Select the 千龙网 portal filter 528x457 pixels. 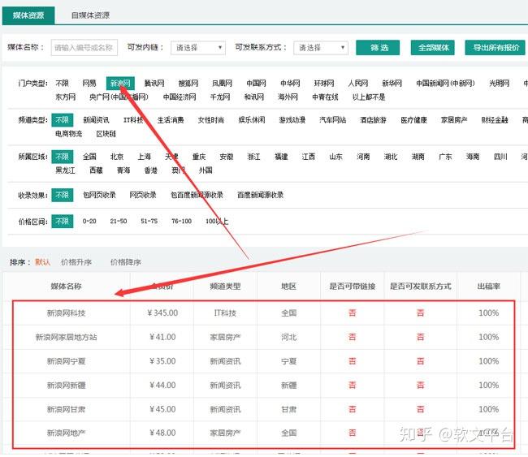click(220, 97)
